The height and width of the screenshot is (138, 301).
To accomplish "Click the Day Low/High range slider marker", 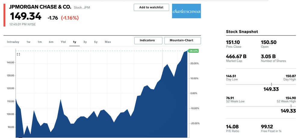I will (x=272, y=84).
